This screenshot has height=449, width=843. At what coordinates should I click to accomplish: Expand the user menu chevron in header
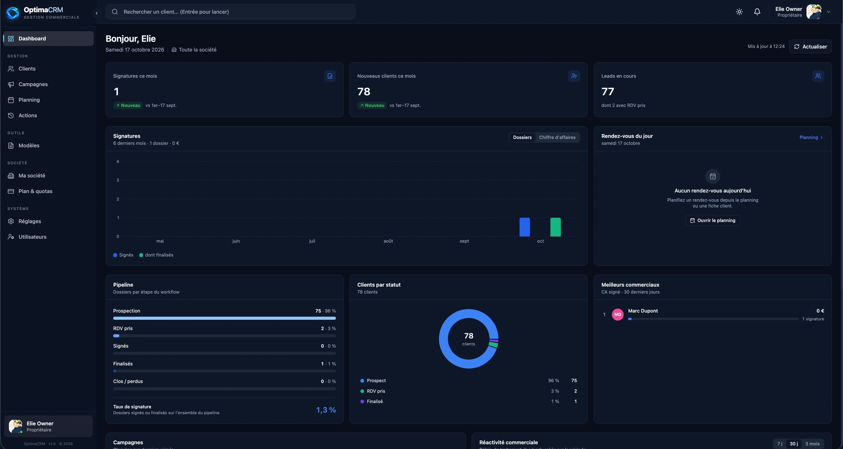829,12
